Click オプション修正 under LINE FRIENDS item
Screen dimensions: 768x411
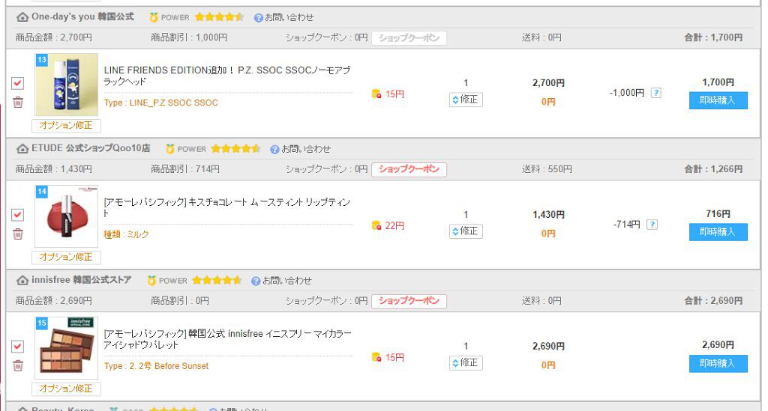(x=66, y=126)
